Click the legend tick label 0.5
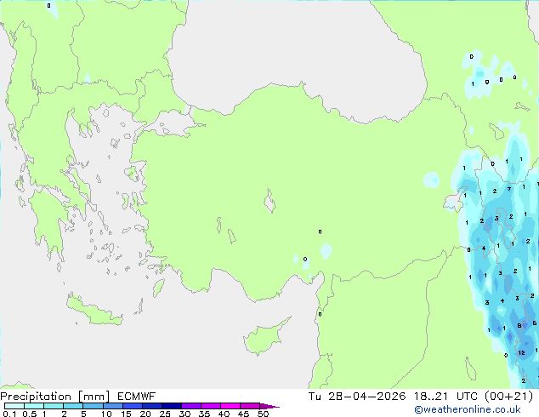Viewport: 539px width, 417px height. click(x=30, y=414)
